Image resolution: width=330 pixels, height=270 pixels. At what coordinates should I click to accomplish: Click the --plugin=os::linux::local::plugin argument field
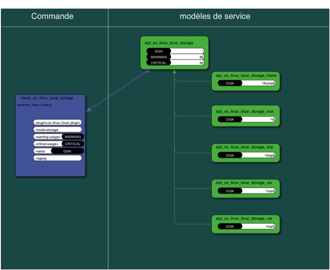pos(57,123)
